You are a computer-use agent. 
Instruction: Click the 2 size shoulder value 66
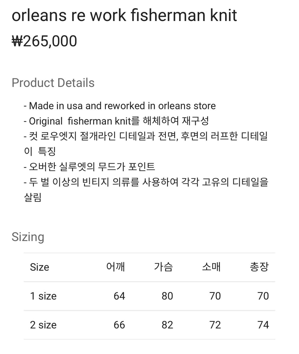(x=119, y=325)
